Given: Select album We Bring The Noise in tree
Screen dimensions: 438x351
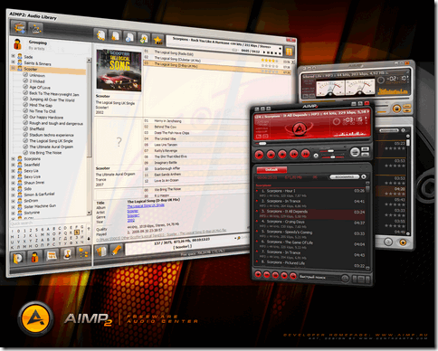Looking at the screenshot, I should tap(45, 153).
